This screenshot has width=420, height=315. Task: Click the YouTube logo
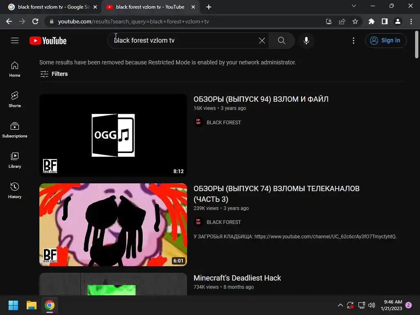click(x=48, y=41)
